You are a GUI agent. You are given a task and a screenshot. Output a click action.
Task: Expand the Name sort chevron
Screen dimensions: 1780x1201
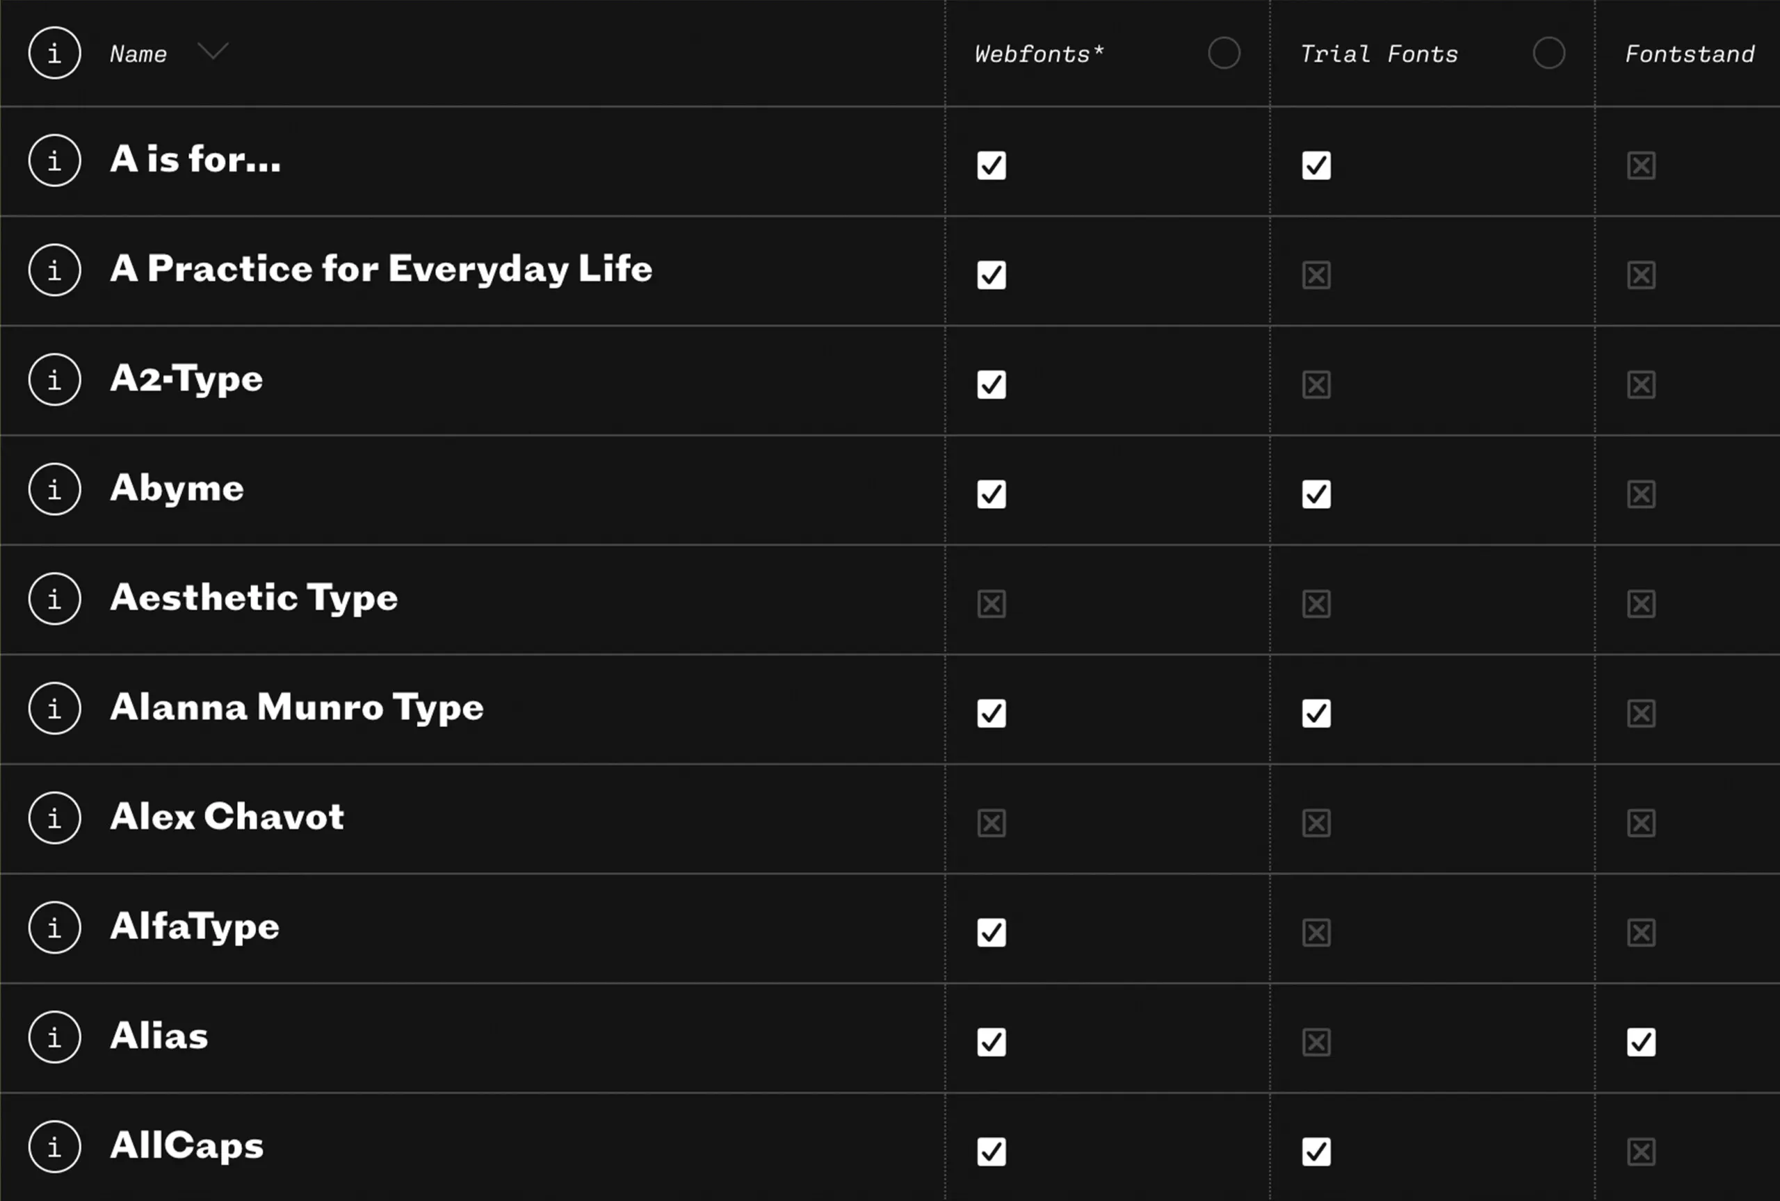point(212,51)
